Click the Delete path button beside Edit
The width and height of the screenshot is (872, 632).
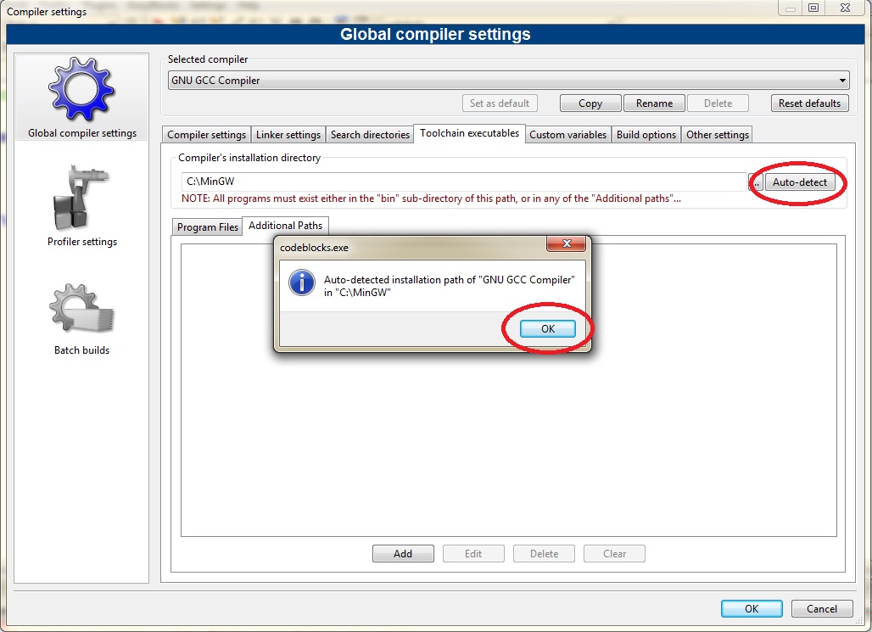click(544, 554)
